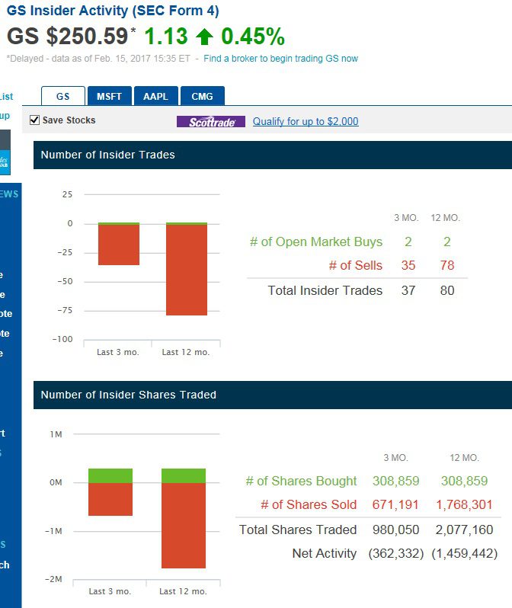
Task: Switch to the CMG tab
Action: [x=202, y=96]
